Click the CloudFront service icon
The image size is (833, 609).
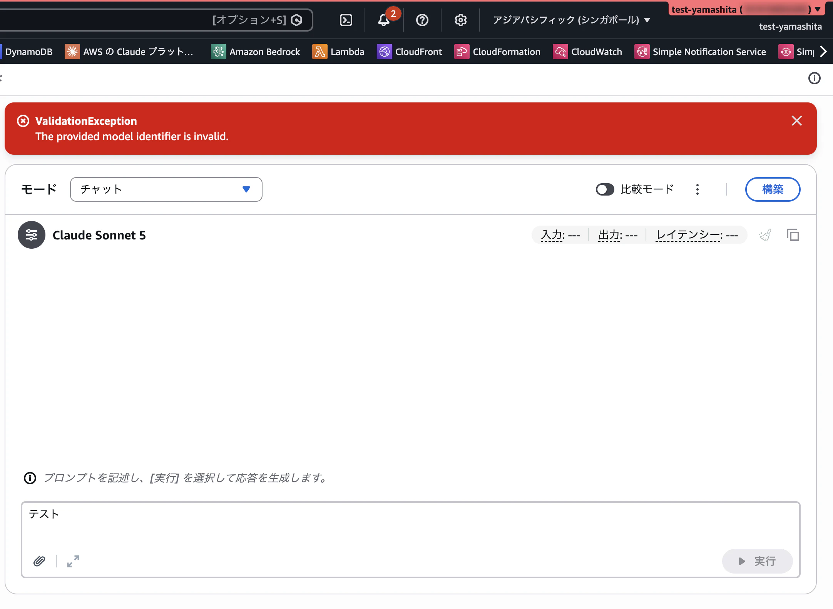[384, 52]
